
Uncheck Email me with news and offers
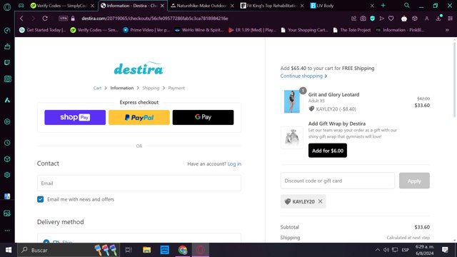(40, 199)
